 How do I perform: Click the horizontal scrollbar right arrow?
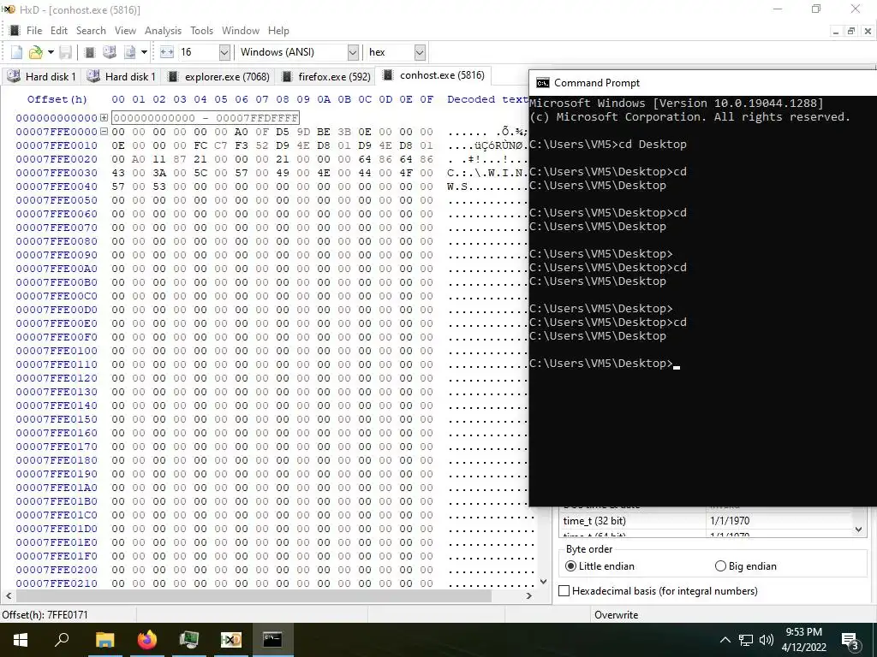529,596
